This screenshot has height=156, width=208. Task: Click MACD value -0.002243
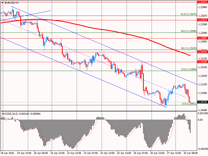click(24, 114)
